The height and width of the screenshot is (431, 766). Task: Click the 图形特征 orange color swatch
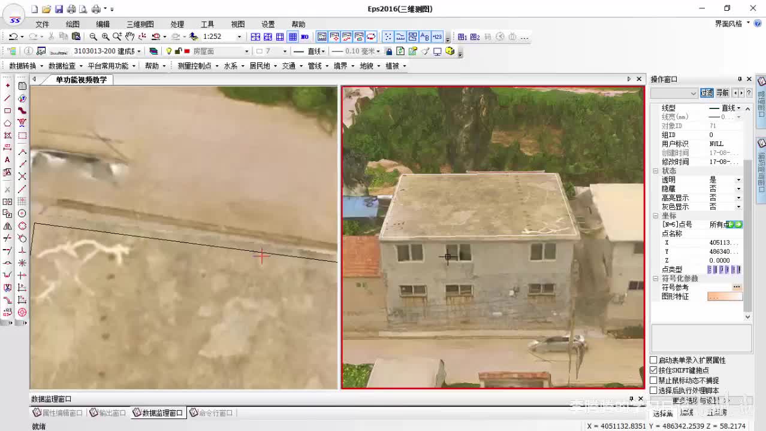tap(725, 296)
